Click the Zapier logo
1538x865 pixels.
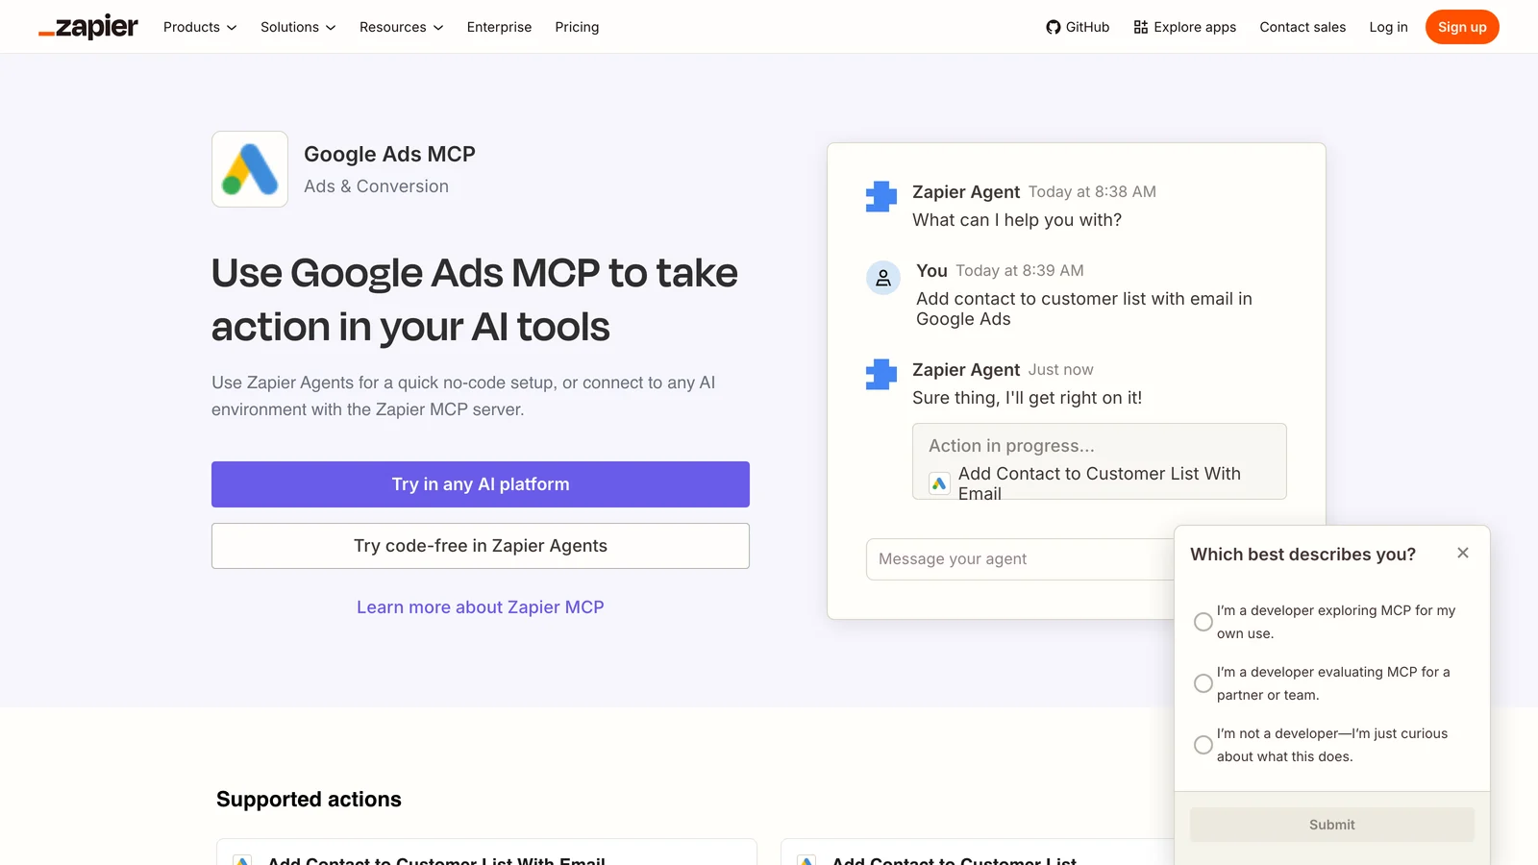(88, 27)
